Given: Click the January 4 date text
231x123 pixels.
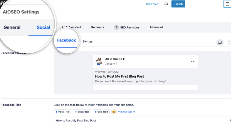Looking at the screenshot, I should (111, 64).
